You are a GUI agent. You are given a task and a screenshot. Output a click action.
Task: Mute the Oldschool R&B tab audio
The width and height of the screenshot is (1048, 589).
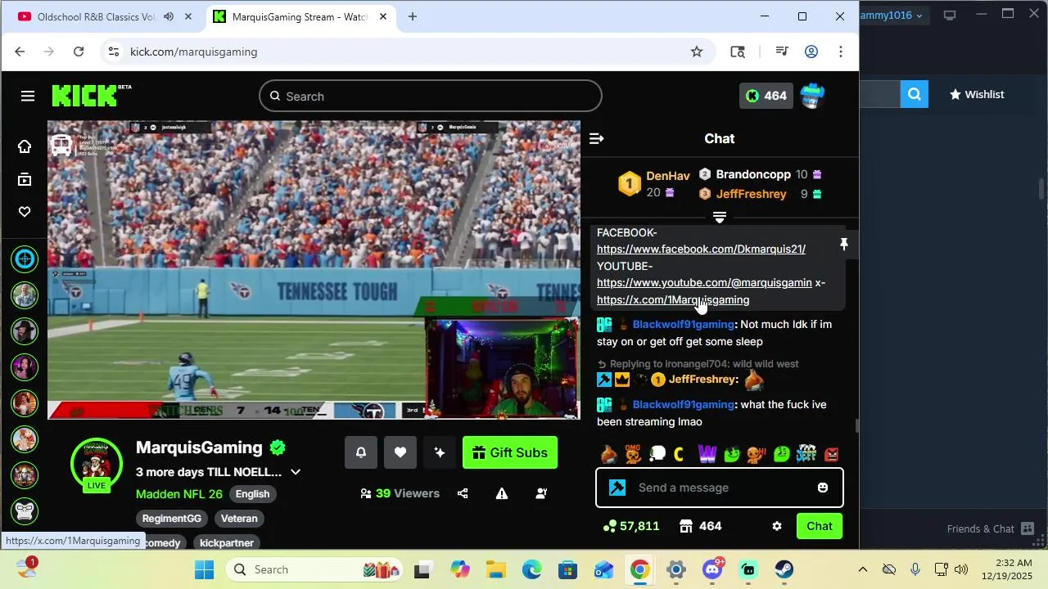pos(169,16)
